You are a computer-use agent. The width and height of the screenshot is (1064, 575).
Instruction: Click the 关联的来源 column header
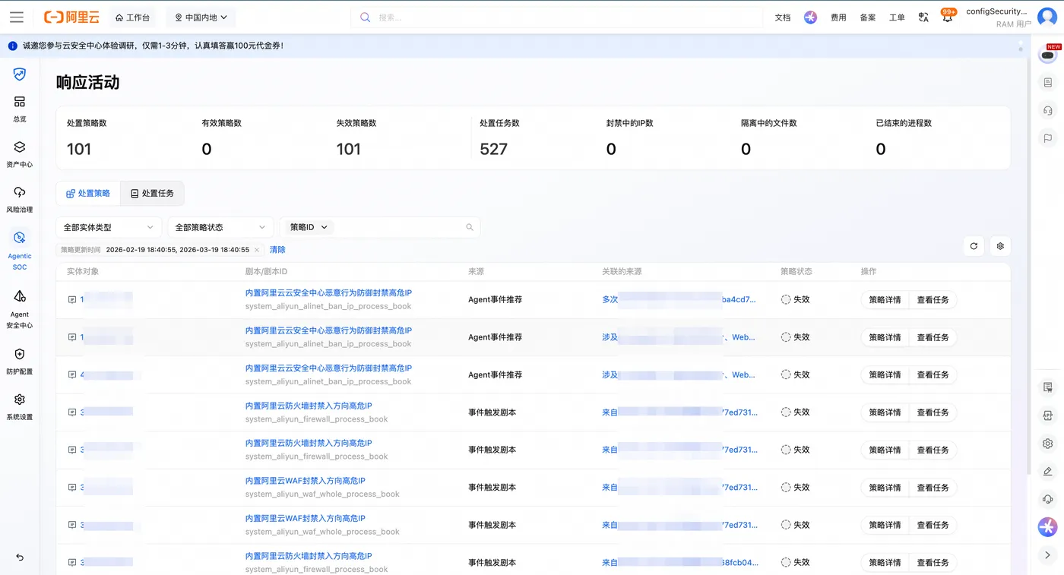621,271
